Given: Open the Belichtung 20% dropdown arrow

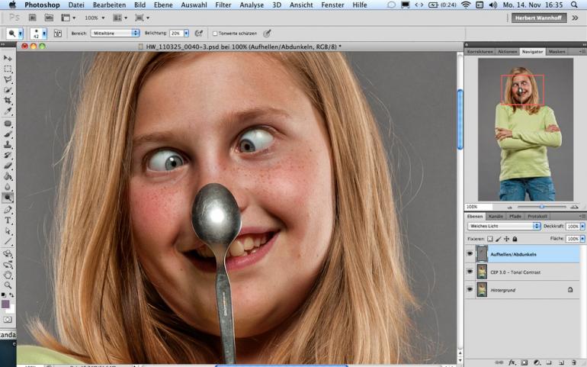Looking at the screenshot, I should pyautogui.click(x=186, y=34).
